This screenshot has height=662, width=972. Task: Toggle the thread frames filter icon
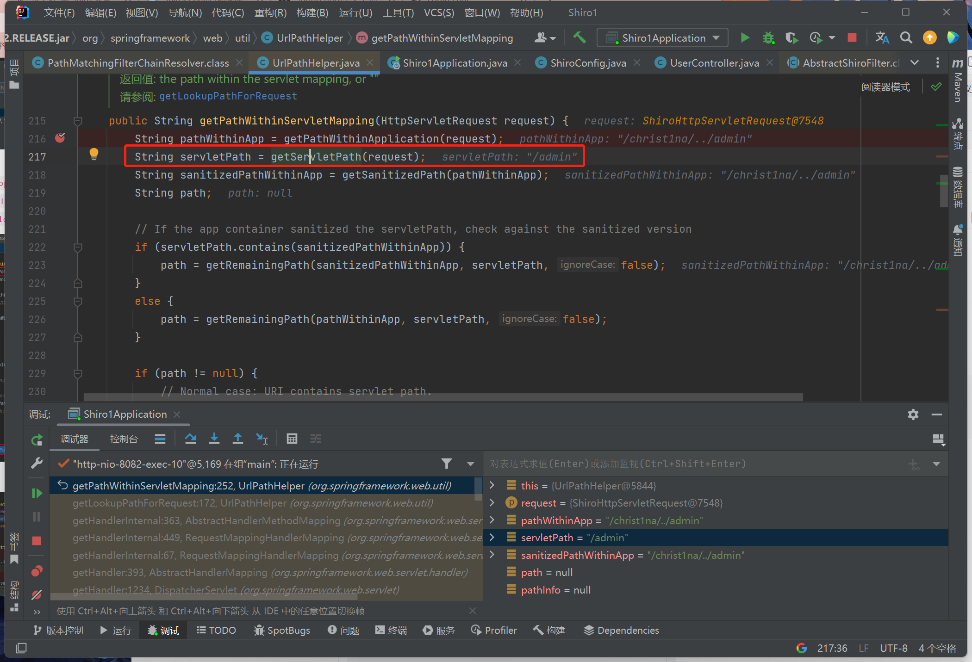pos(446,464)
